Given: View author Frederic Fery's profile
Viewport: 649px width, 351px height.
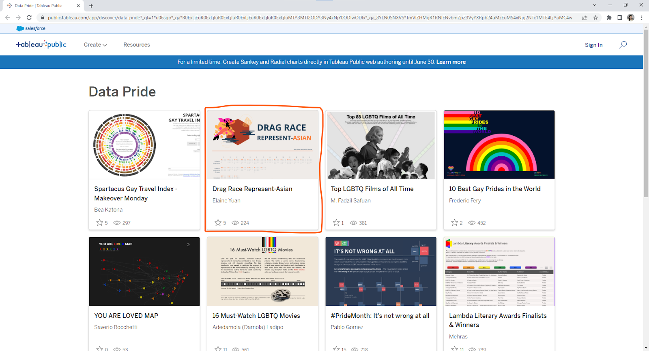Looking at the screenshot, I should (x=465, y=200).
